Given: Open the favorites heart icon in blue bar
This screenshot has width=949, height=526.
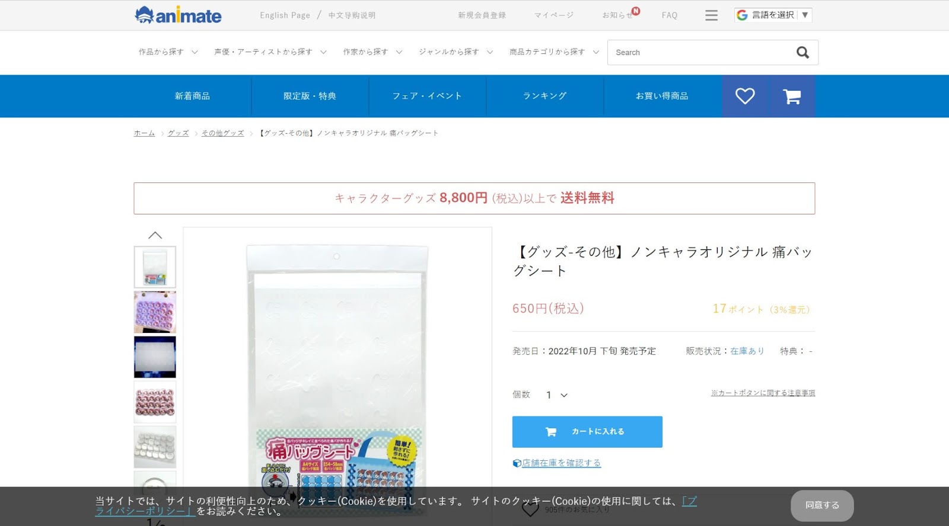Looking at the screenshot, I should click(x=745, y=96).
